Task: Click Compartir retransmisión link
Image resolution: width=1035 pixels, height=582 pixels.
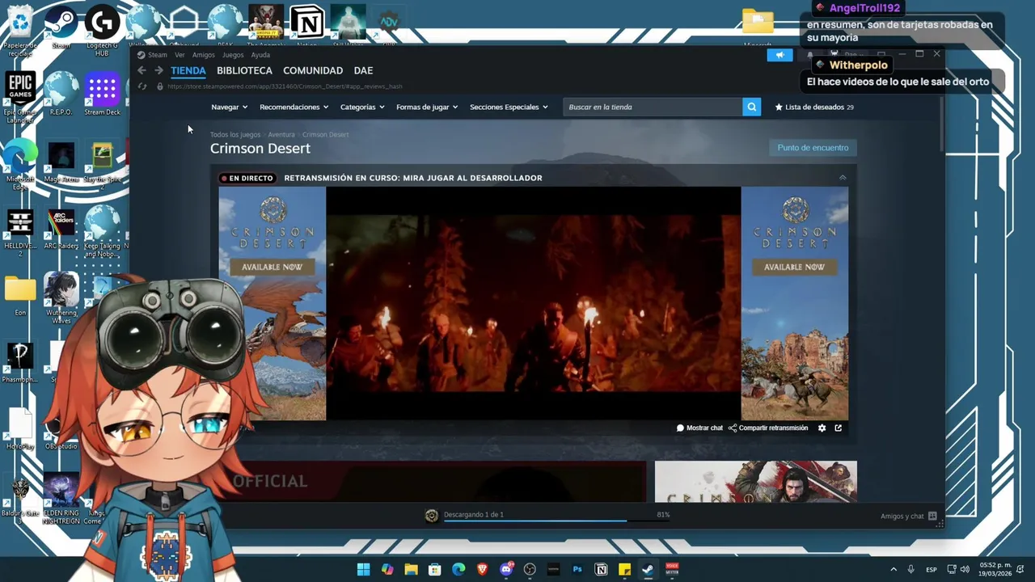Action: [768, 428]
